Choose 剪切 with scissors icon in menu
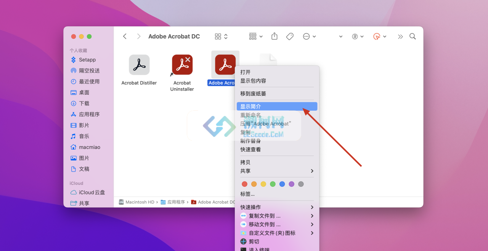This screenshot has width=488, height=251. pyautogui.click(x=250, y=241)
